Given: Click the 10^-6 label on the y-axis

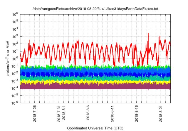Looking at the screenshot, I should (16, 103).
